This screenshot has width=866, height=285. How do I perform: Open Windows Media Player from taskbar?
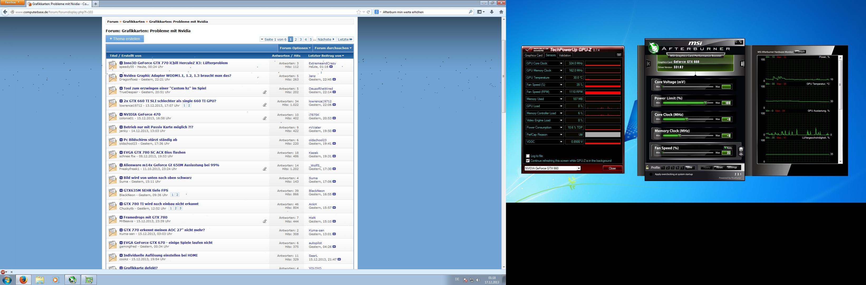(56, 280)
